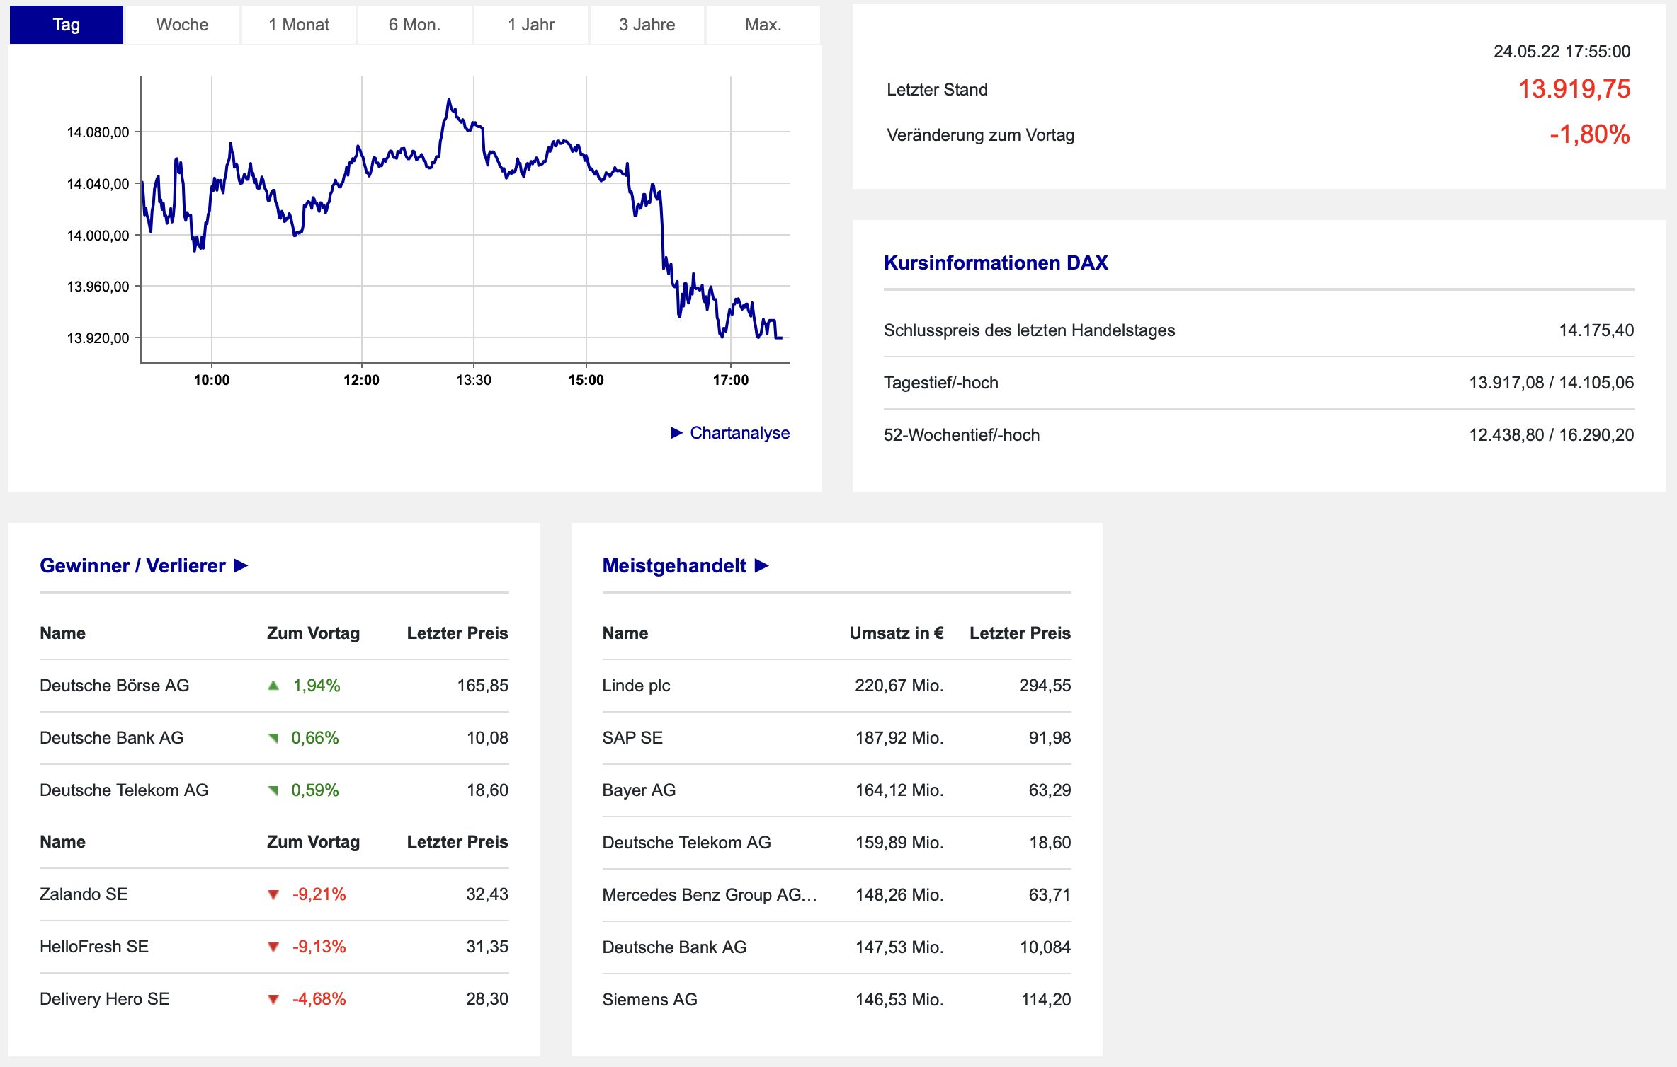Click the 1,94% change for Deutsche Börse
The image size is (1677, 1067).
point(317,686)
